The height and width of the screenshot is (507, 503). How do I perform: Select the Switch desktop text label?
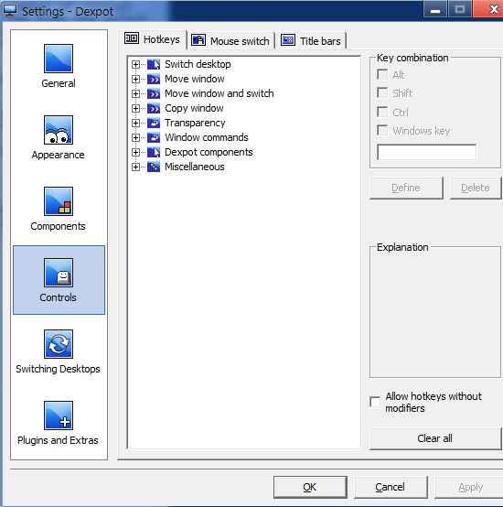[x=198, y=64]
